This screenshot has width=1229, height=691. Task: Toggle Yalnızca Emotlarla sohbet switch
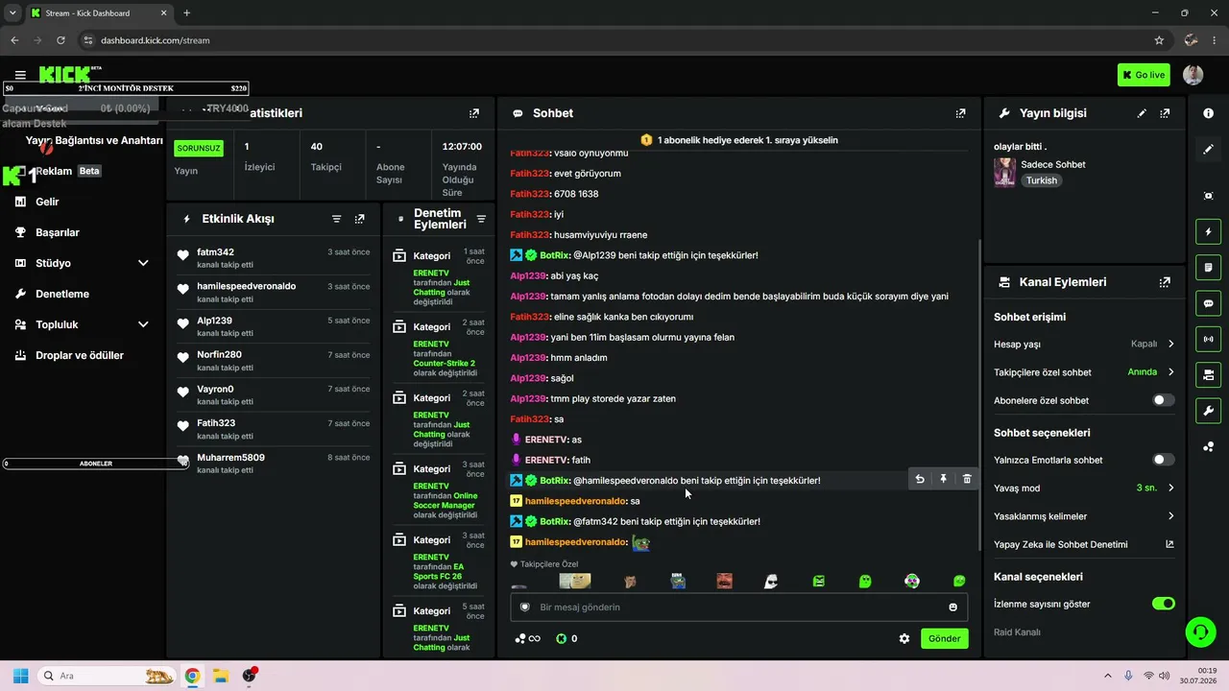1163,460
